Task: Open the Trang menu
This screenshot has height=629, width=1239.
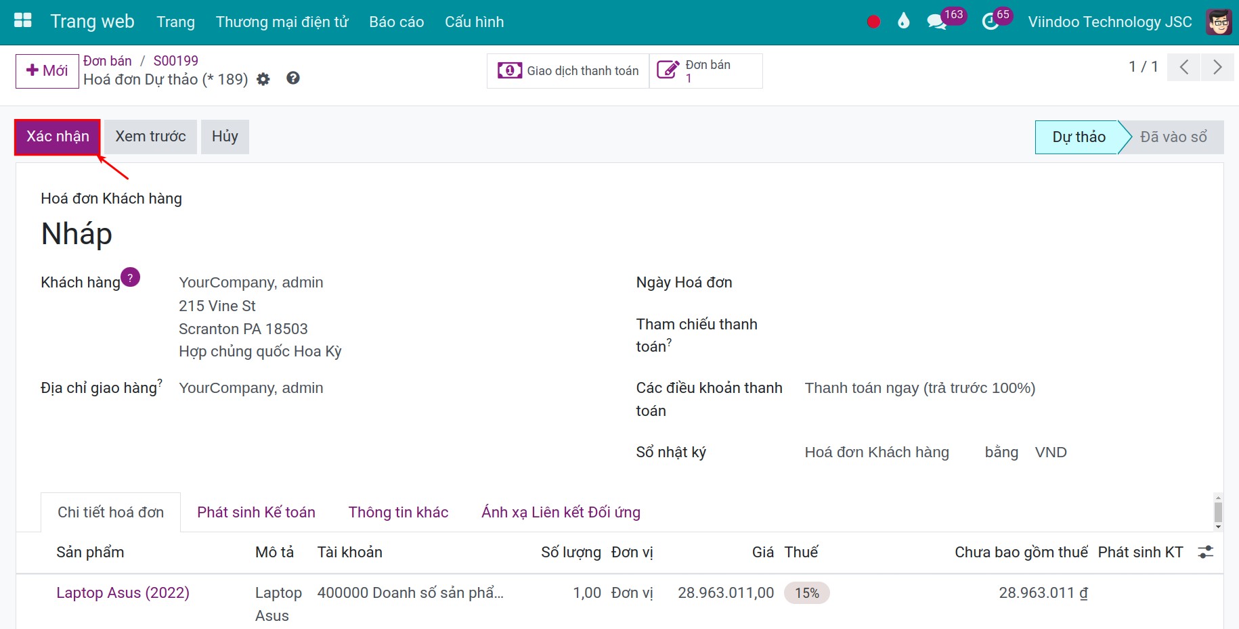Action: [175, 22]
